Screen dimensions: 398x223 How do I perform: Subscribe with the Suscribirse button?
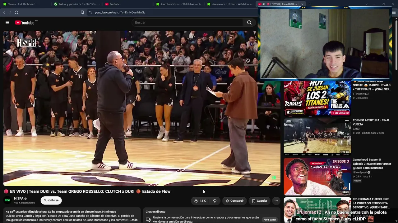point(51,200)
